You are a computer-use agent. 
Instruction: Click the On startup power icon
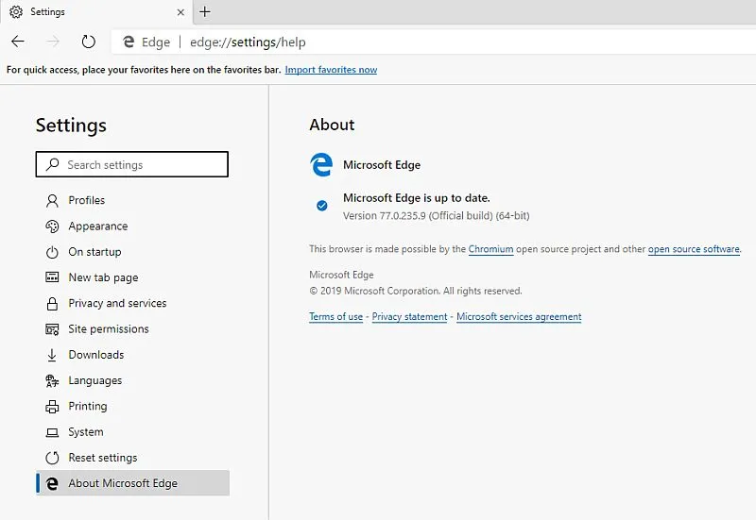pos(52,252)
